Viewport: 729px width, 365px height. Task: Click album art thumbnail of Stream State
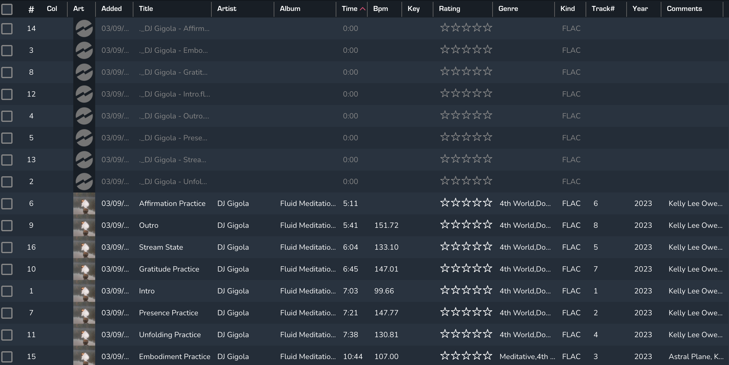point(84,247)
